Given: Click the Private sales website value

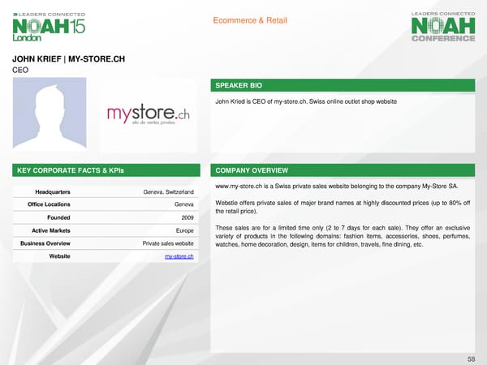Looking at the screenshot, I should pos(167,243).
